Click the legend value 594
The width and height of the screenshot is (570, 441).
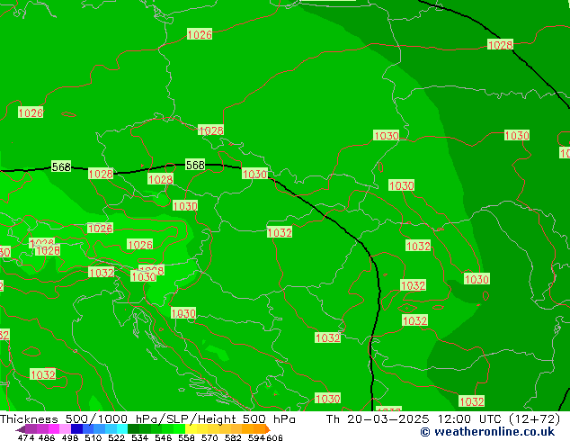coord(256,437)
